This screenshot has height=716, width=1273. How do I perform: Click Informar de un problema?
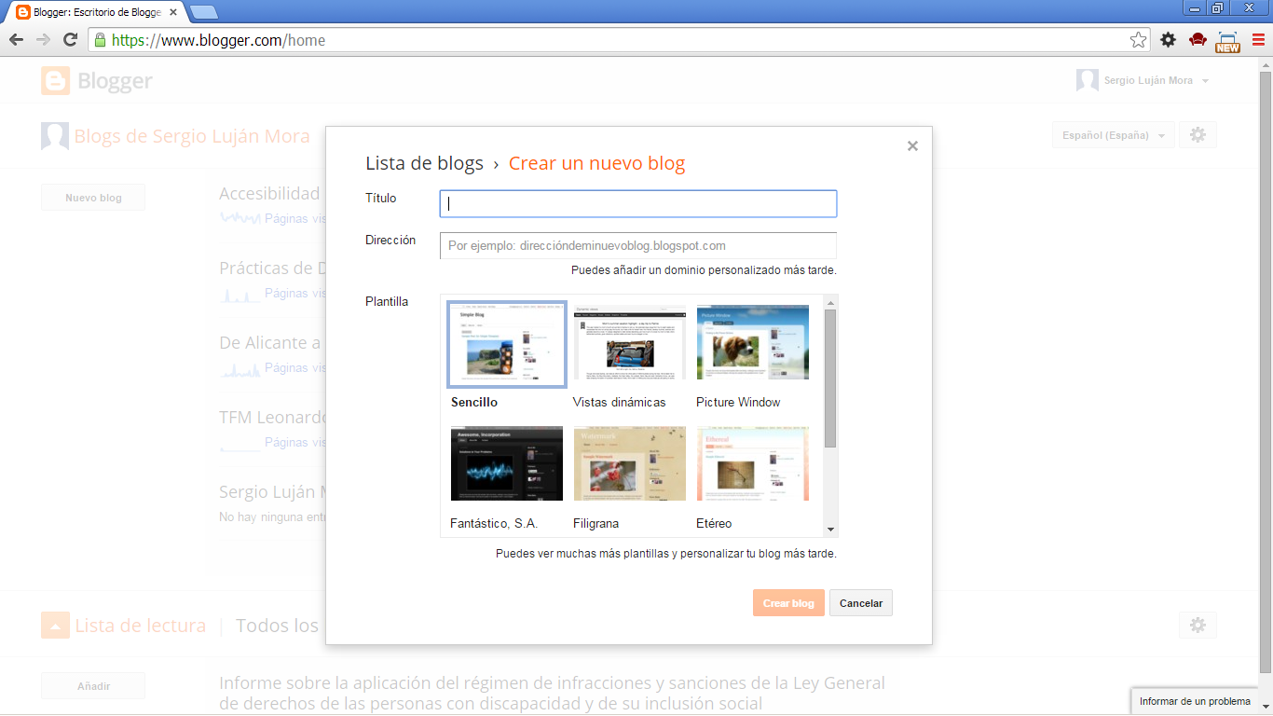click(1195, 701)
